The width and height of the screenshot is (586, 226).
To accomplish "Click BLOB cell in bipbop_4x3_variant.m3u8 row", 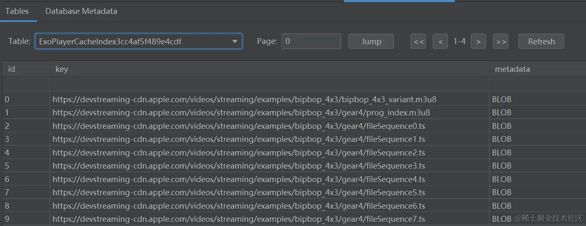I will coord(538,99).
